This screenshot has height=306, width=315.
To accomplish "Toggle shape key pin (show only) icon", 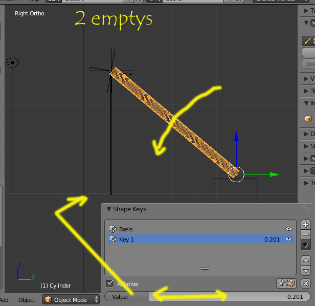I will (281, 283).
